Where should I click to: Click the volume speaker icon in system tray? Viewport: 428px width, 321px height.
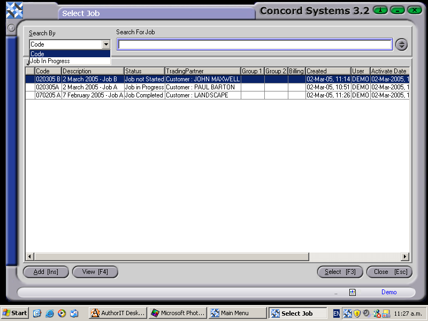[x=366, y=312]
